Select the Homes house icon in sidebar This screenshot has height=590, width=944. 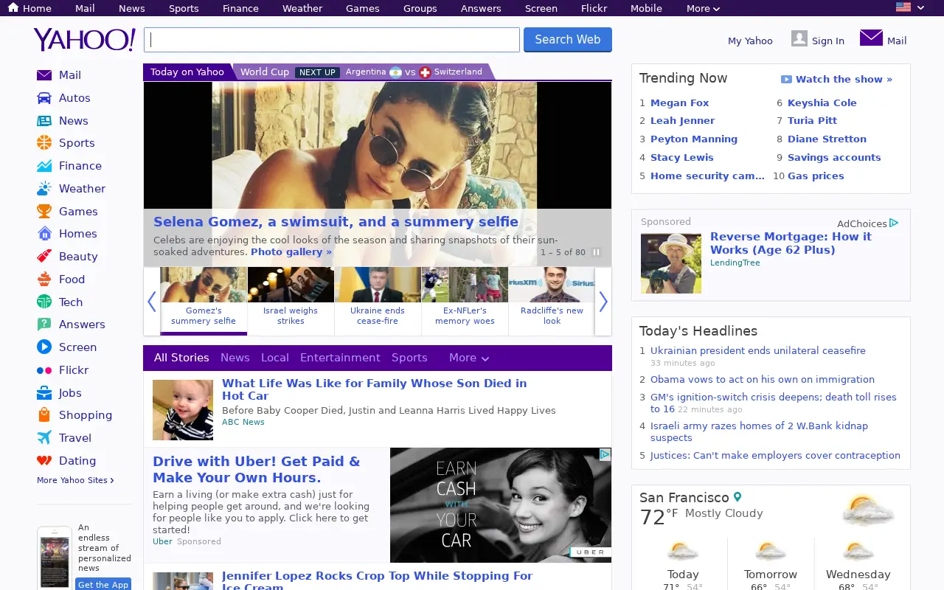point(44,234)
